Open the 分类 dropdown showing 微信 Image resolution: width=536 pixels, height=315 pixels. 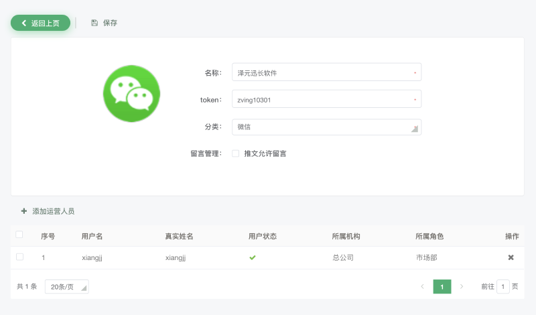click(x=326, y=127)
